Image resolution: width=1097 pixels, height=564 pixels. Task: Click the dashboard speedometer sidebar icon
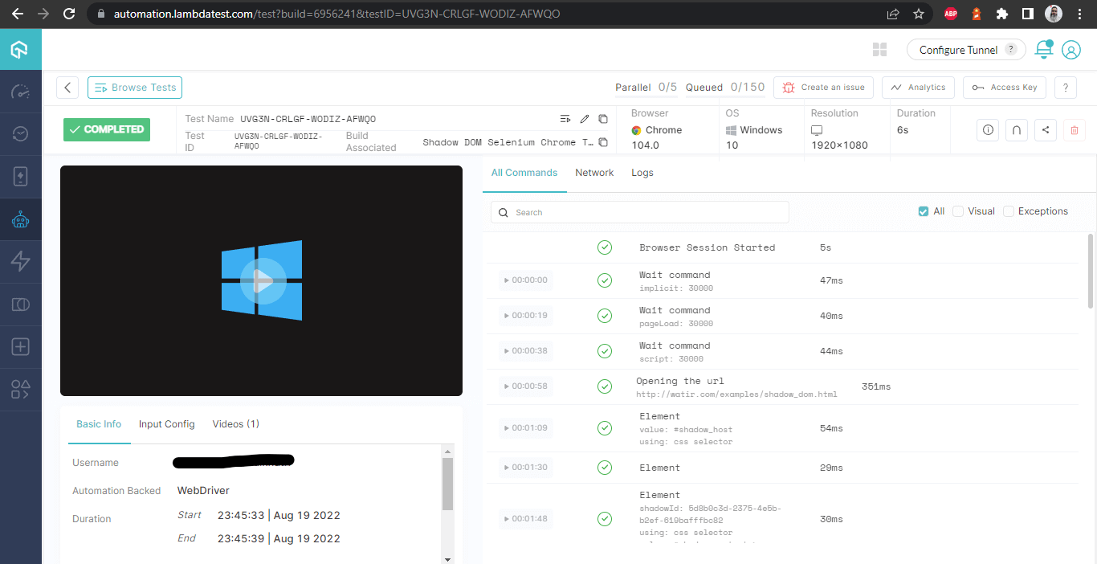(21, 92)
